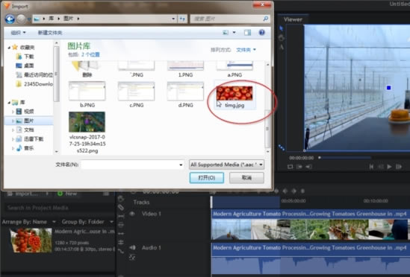Go back in Import dialog

tap(10, 19)
